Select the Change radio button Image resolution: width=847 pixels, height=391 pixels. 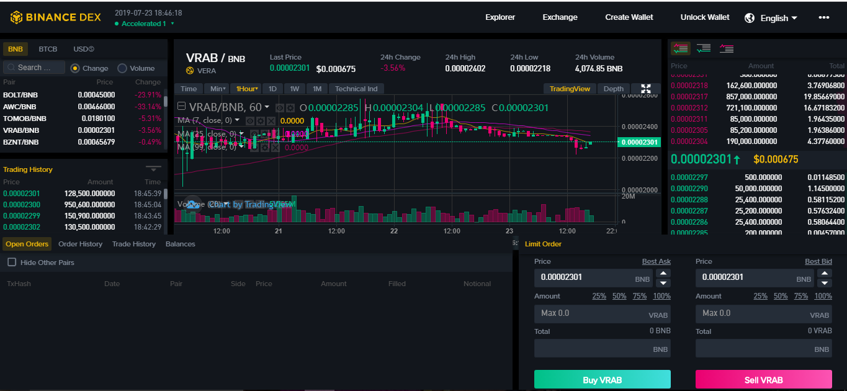(x=75, y=68)
